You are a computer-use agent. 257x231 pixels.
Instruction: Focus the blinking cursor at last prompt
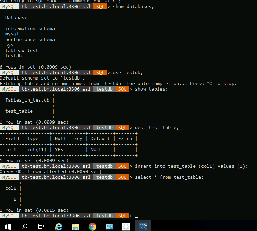coord(136,217)
